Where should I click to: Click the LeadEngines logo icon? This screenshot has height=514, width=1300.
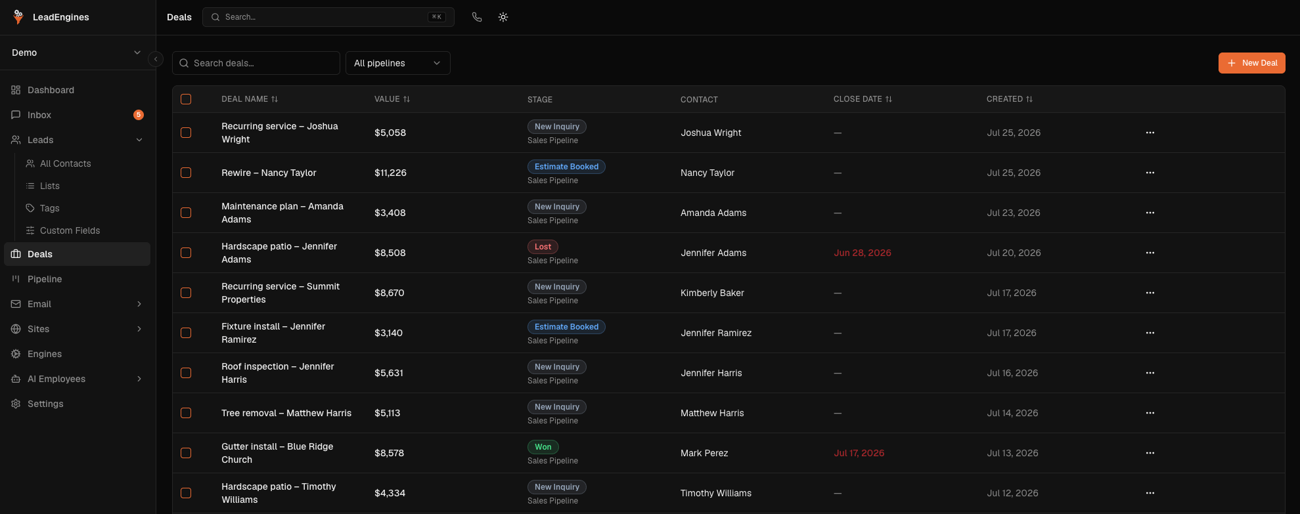tap(18, 17)
